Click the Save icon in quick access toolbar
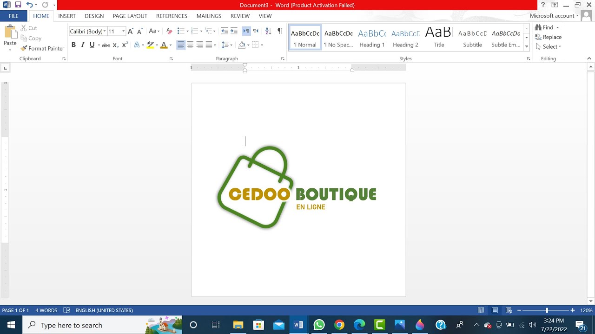Image resolution: width=595 pixels, height=334 pixels. coord(18,5)
